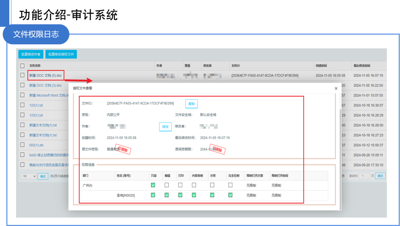Enable 内容复制 permission for 广州办
This screenshot has height=226, width=400.
click(x=194, y=185)
